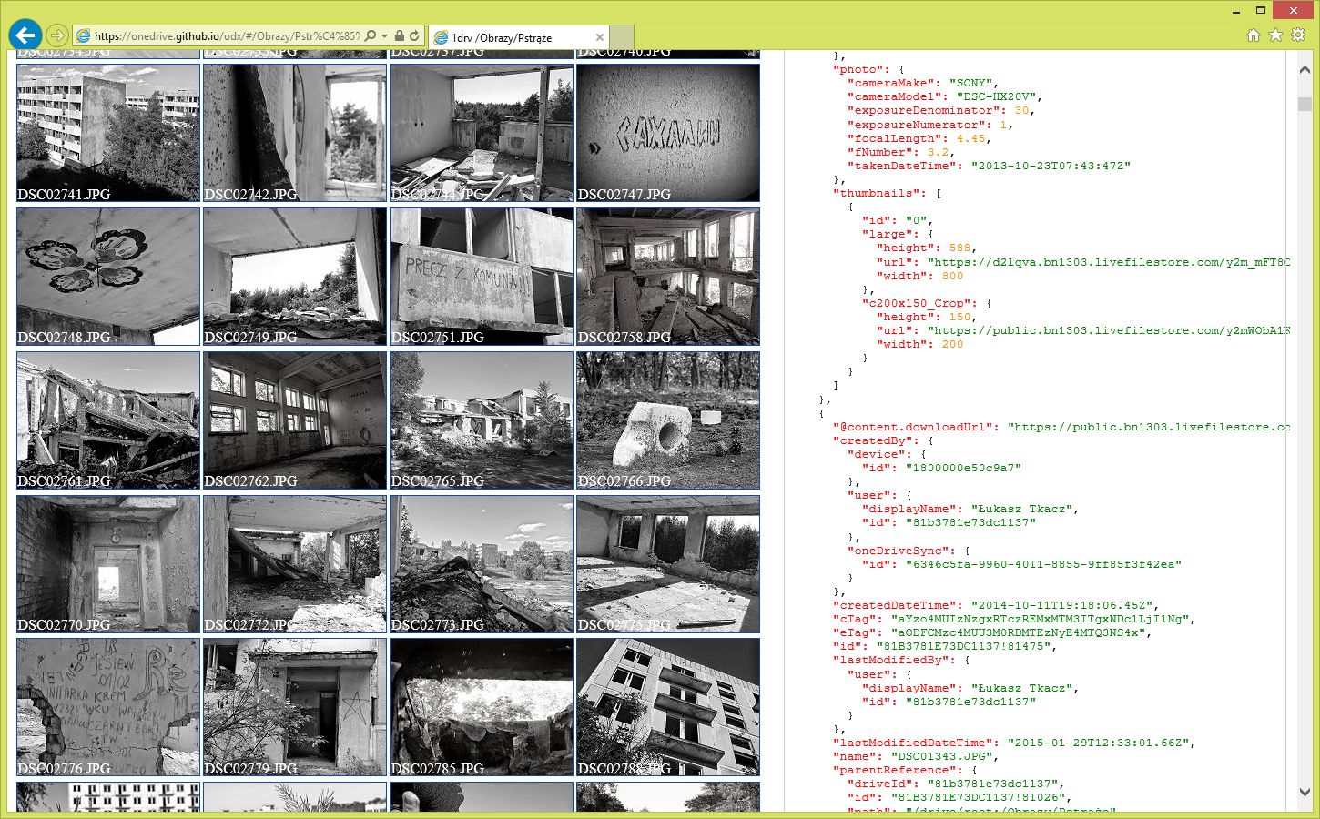Go to the Home page icon
This screenshot has width=1320, height=819.
coord(1254,35)
